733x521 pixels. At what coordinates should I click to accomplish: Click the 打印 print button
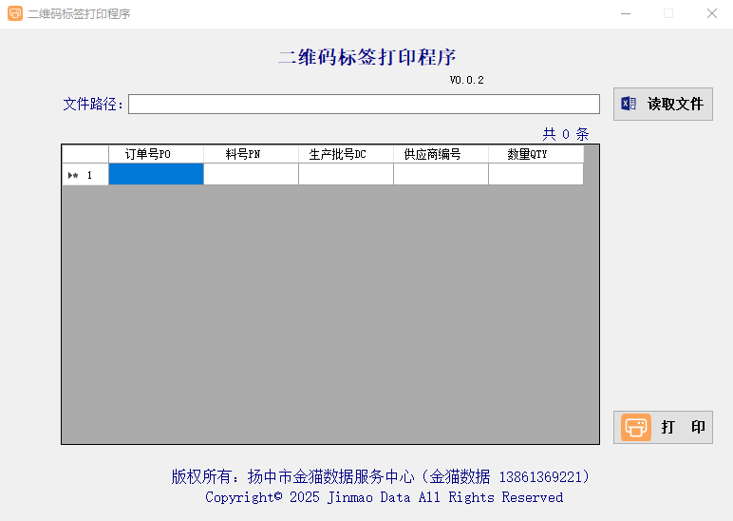[x=663, y=428]
